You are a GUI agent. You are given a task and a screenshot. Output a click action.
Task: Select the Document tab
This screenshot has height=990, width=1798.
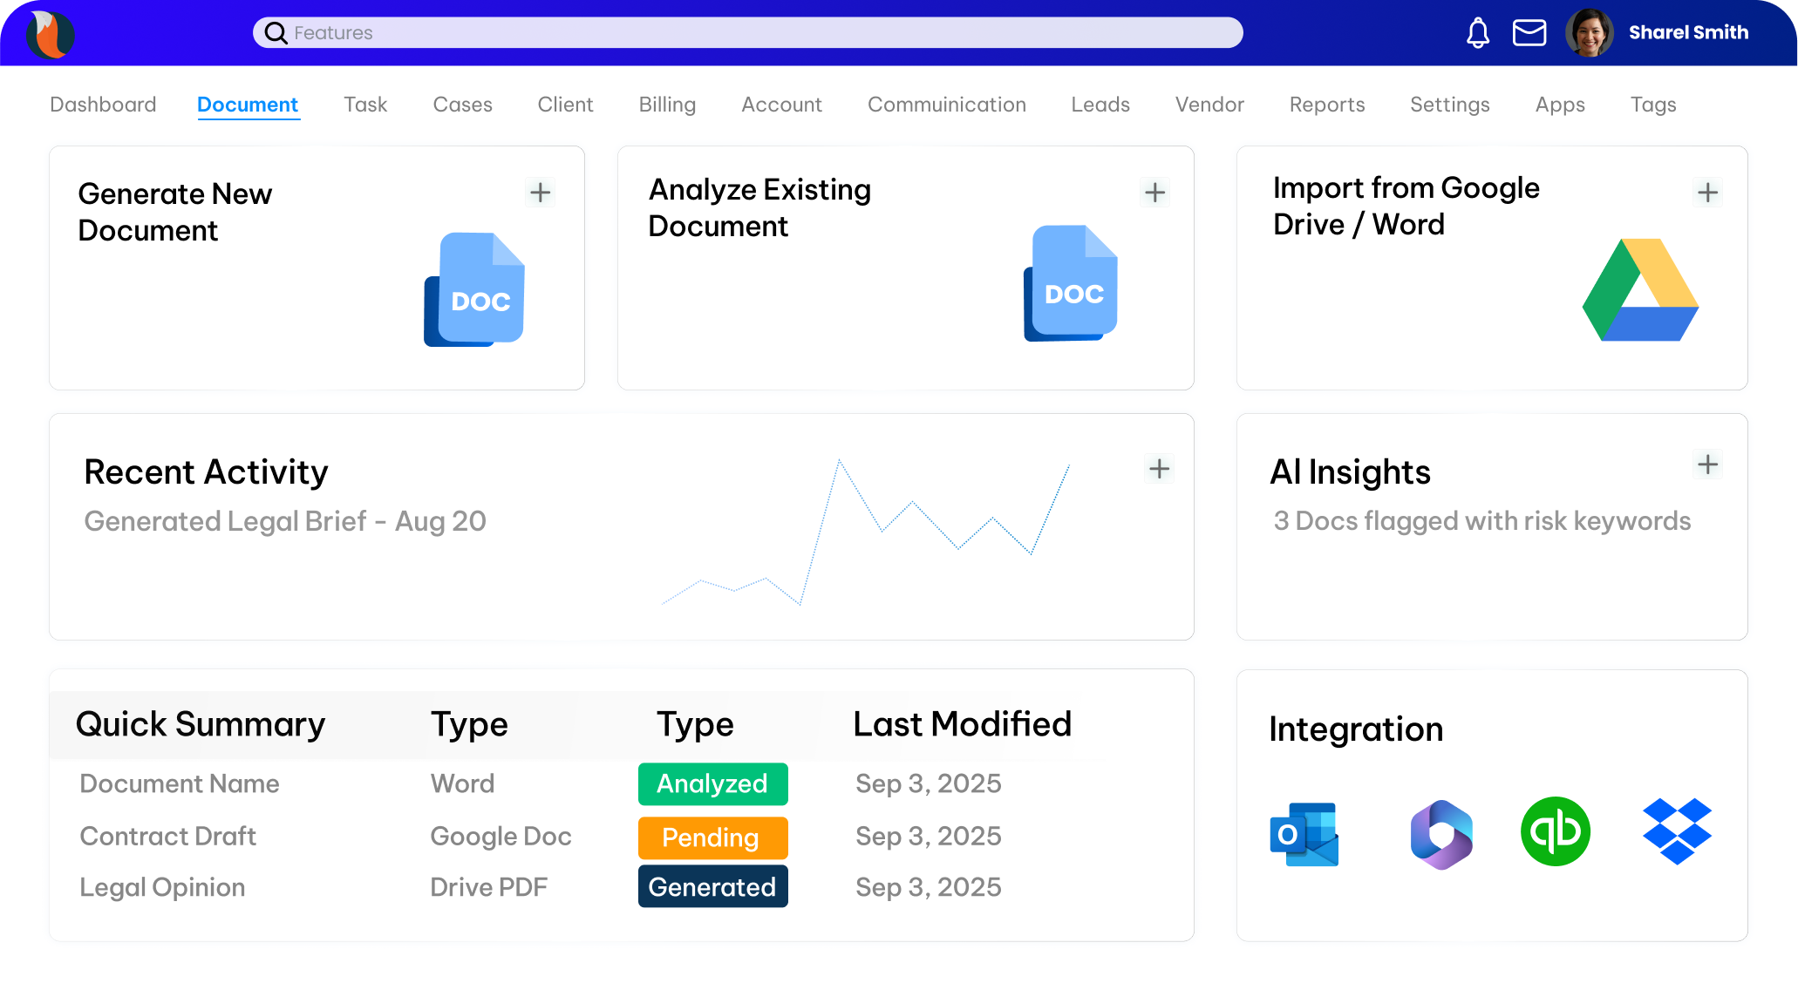point(248,105)
